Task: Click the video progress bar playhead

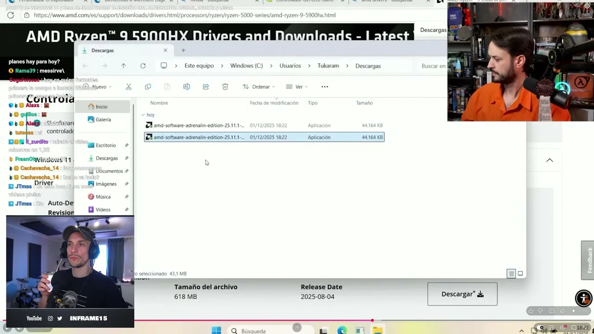Action: pyautogui.click(x=372, y=320)
